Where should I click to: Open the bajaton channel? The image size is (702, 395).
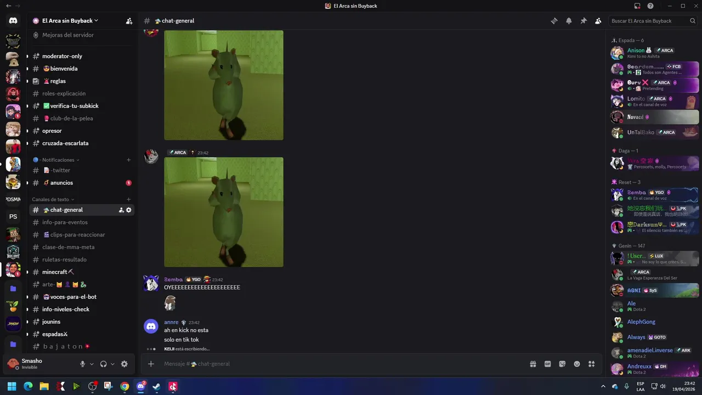coord(81,346)
